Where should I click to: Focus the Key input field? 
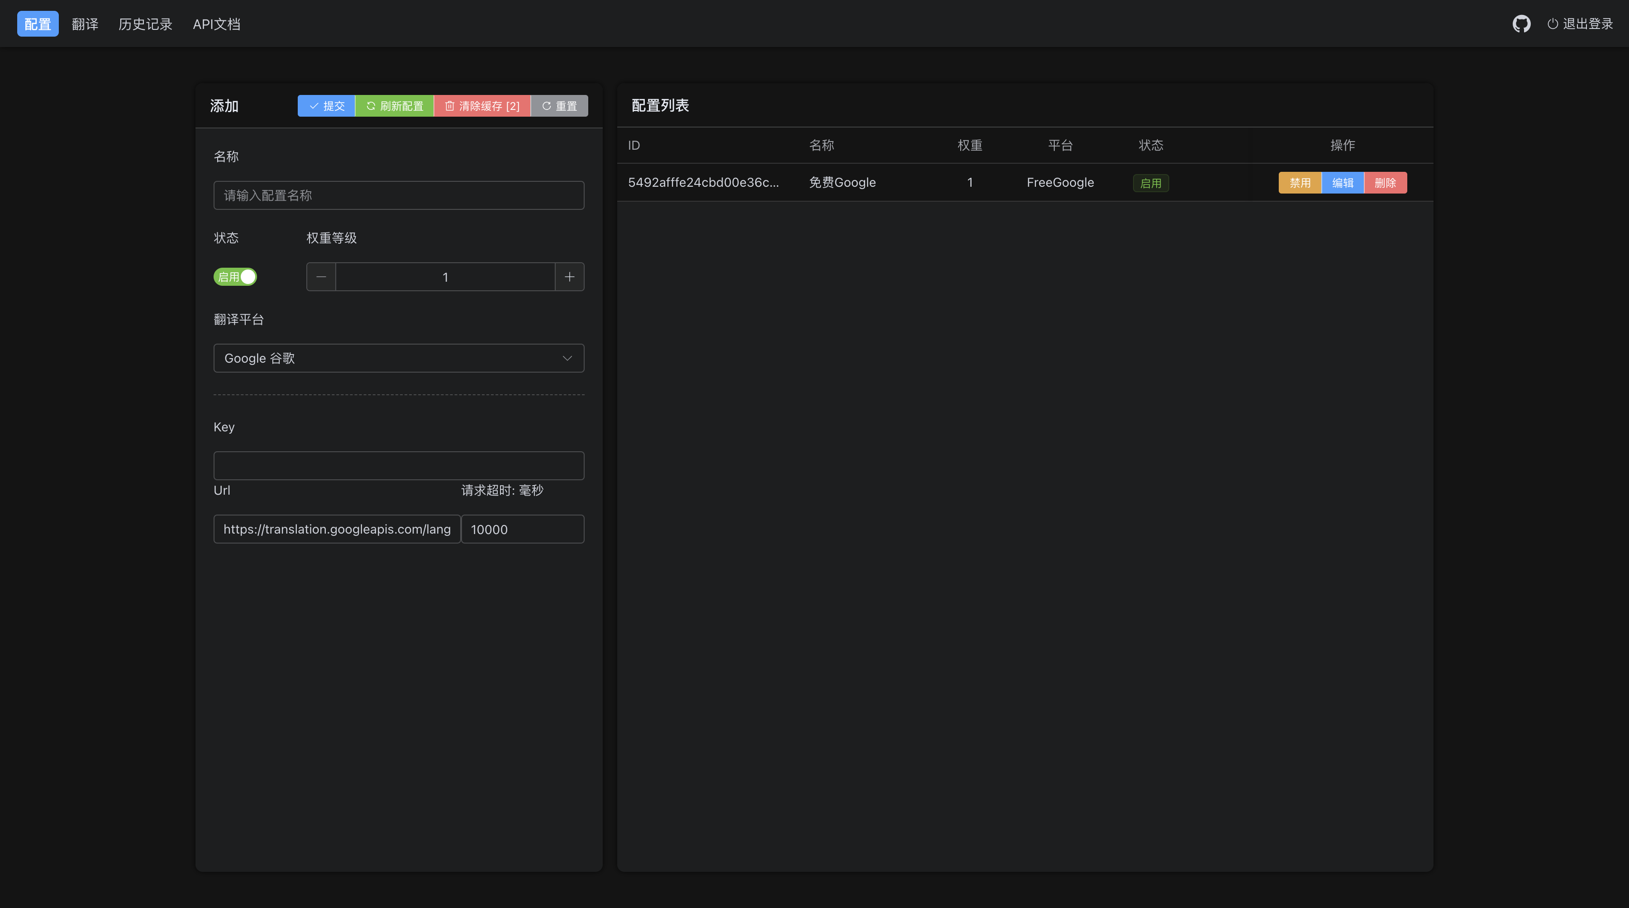click(x=398, y=466)
